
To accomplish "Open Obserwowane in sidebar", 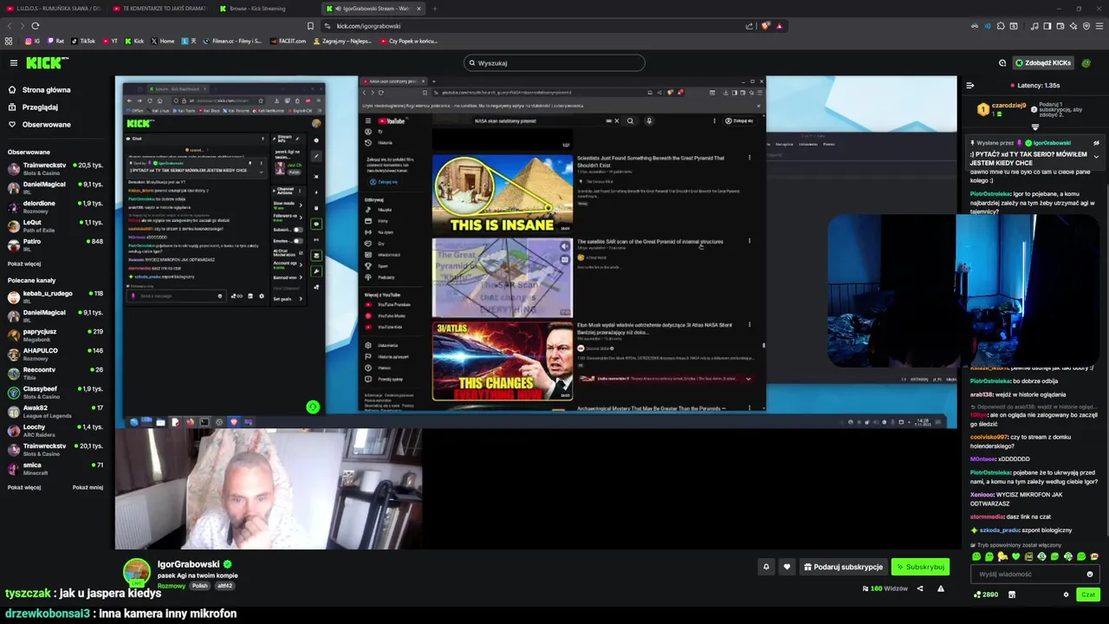I will point(46,124).
